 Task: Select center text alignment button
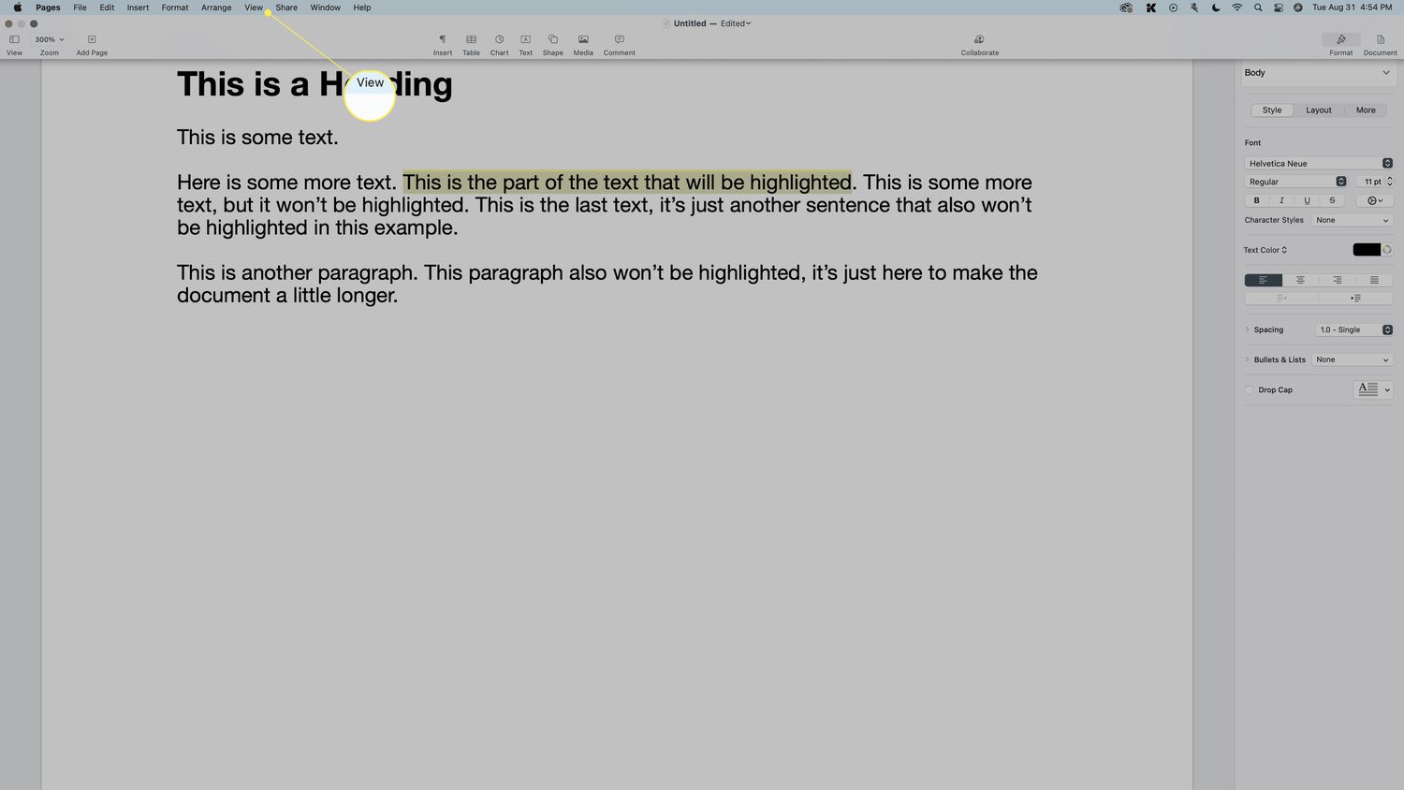[1300, 281]
